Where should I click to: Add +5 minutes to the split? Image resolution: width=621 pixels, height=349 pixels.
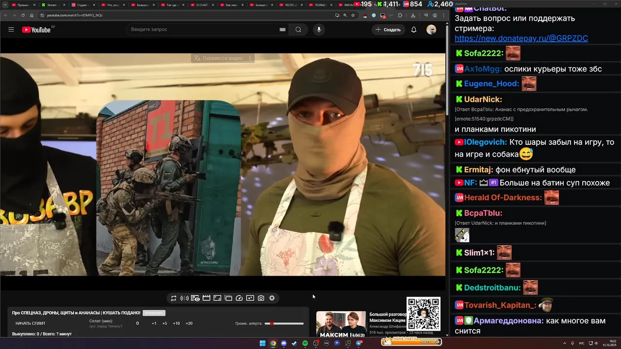pyautogui.click(x=165, y=323)
